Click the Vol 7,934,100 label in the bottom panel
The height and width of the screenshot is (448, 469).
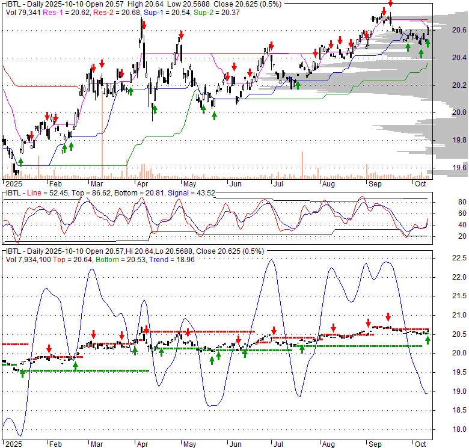30,259
